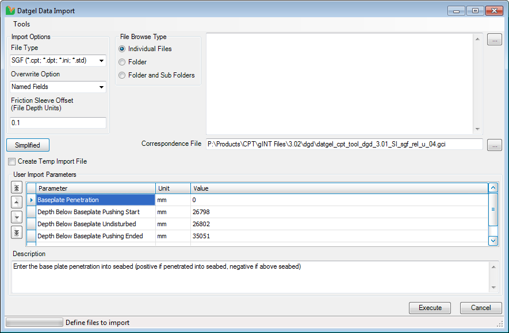This screenshot has width=509, height=333.
Task: Click the move-to-bottom arrow icon
Action: (x=17, y=232)
